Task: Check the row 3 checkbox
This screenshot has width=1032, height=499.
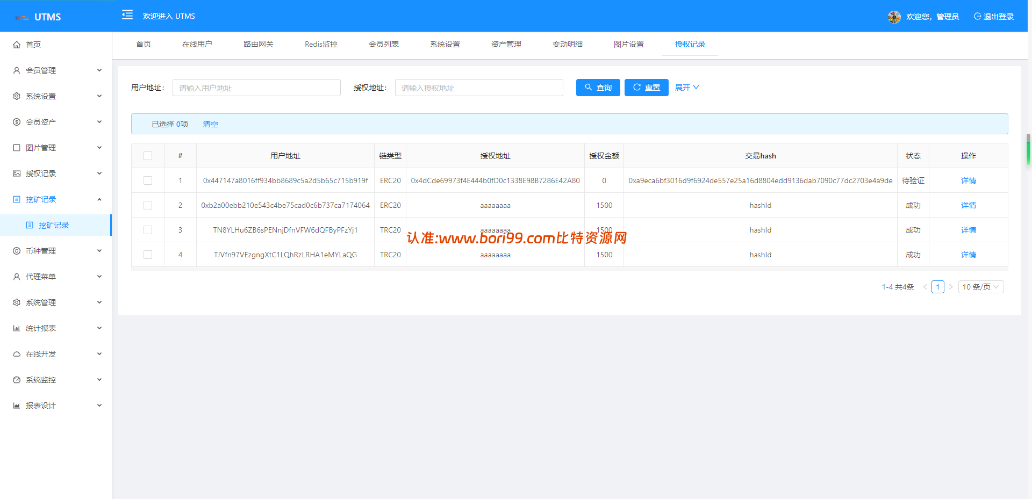Action: pyautogui.click(x=148, y=230)
